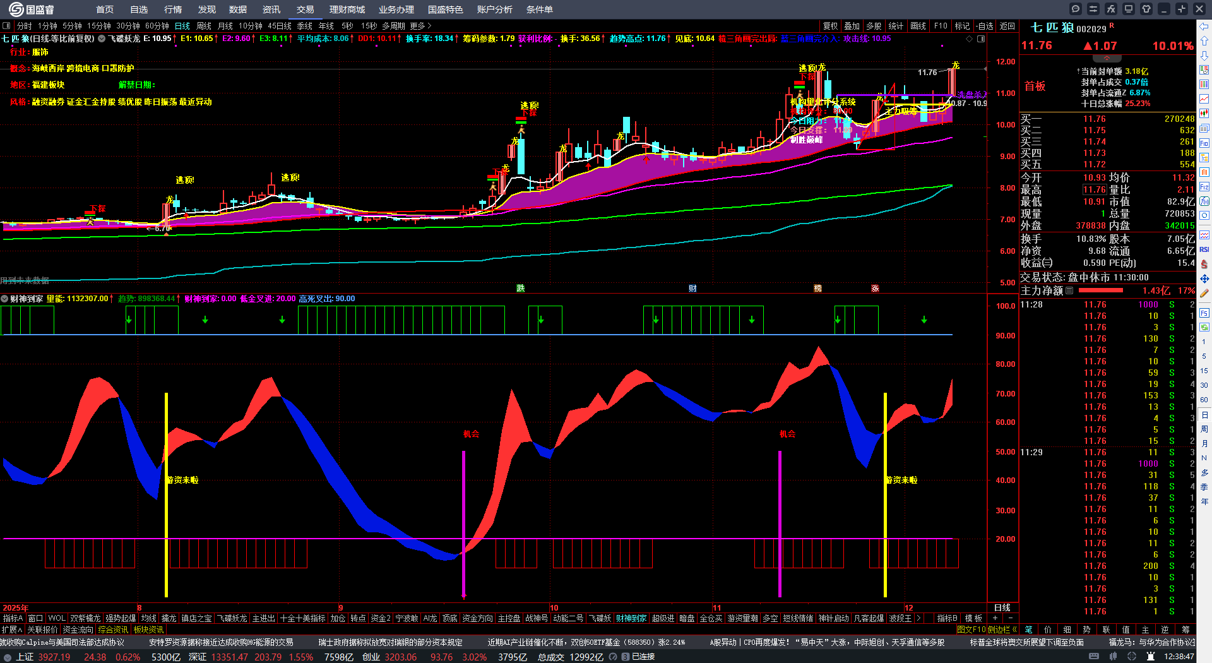The height and width of the screenshot is (663, 1212).
Task: Open the 行情 menu
Action: click(173, 9)
